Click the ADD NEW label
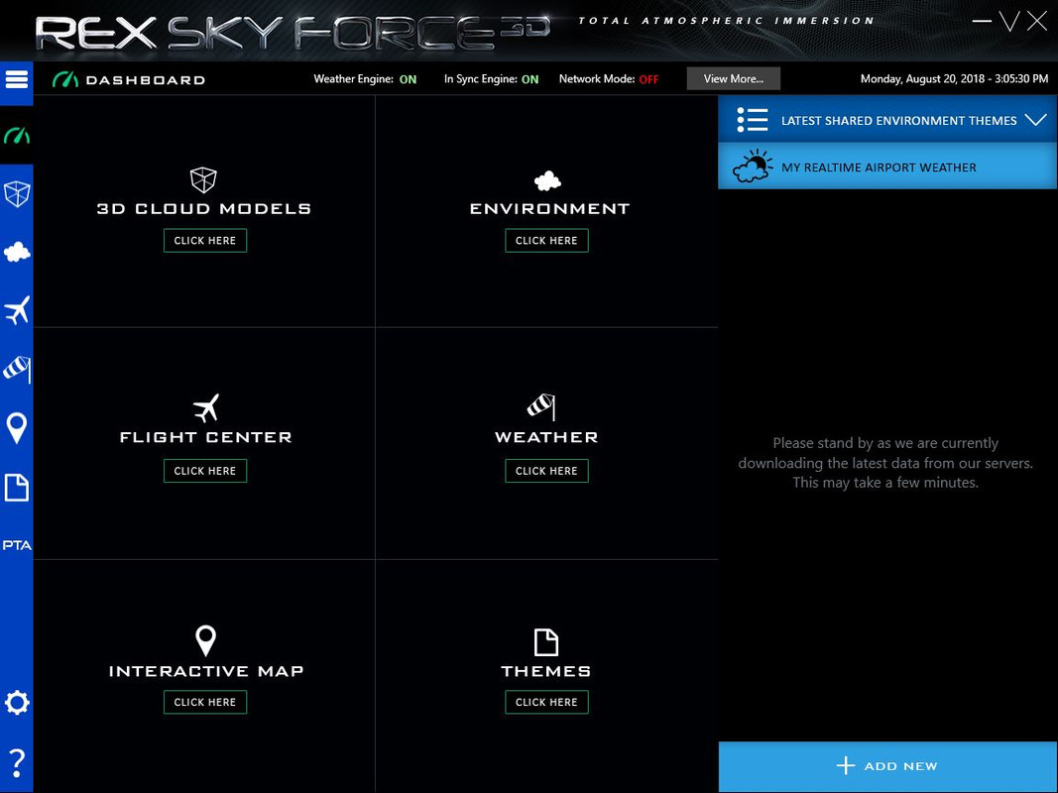This screenshot has width=1058, height=793. click(900, 766)
